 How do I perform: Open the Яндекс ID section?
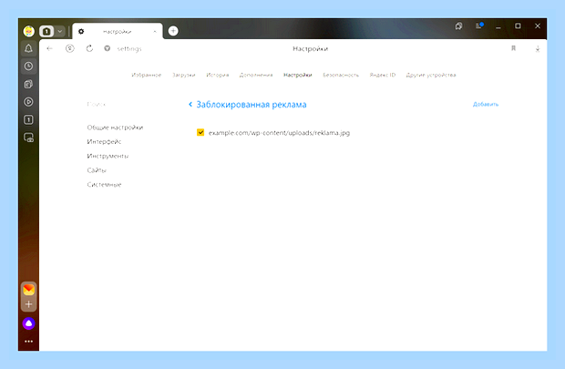pyautogui.click(x=383, y=75)
